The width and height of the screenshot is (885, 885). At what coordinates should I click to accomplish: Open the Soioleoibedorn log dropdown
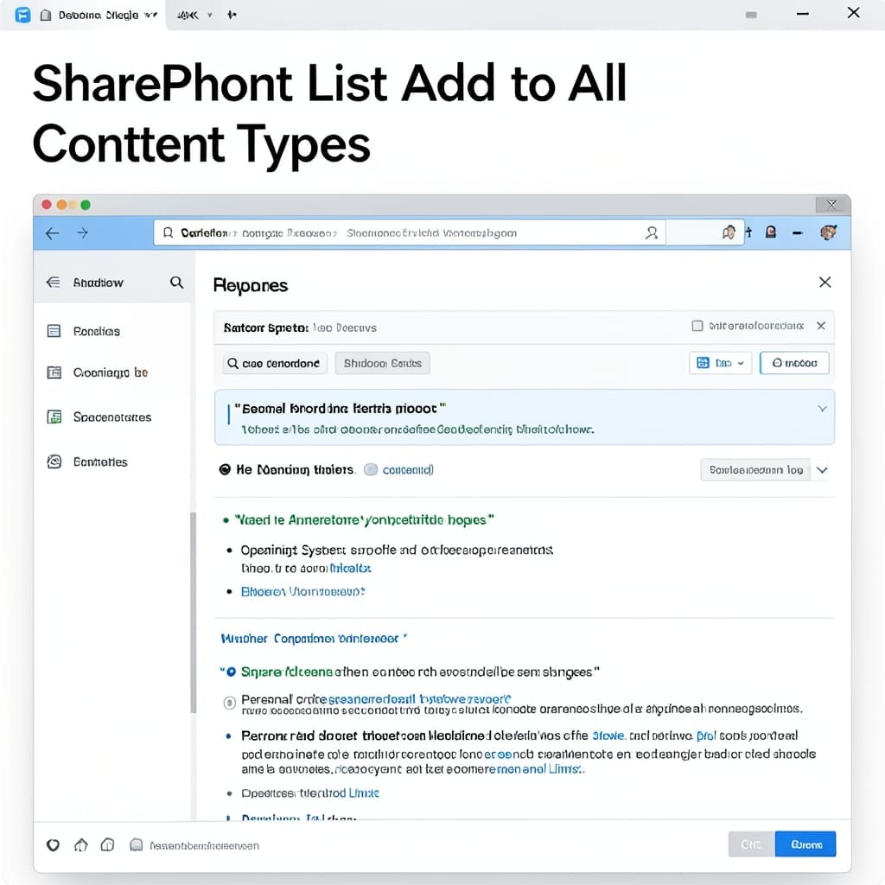coord(755,469)
